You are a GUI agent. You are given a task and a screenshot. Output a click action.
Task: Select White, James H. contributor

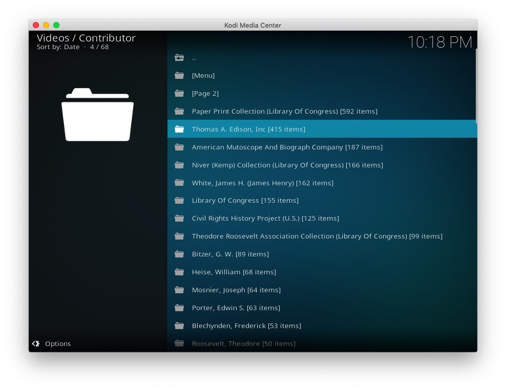point(262,183)
